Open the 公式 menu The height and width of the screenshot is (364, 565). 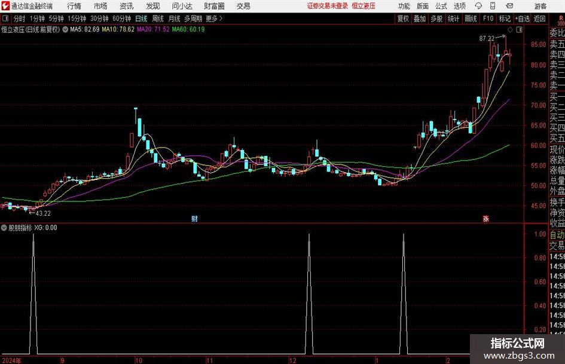[x=441, y=6]
